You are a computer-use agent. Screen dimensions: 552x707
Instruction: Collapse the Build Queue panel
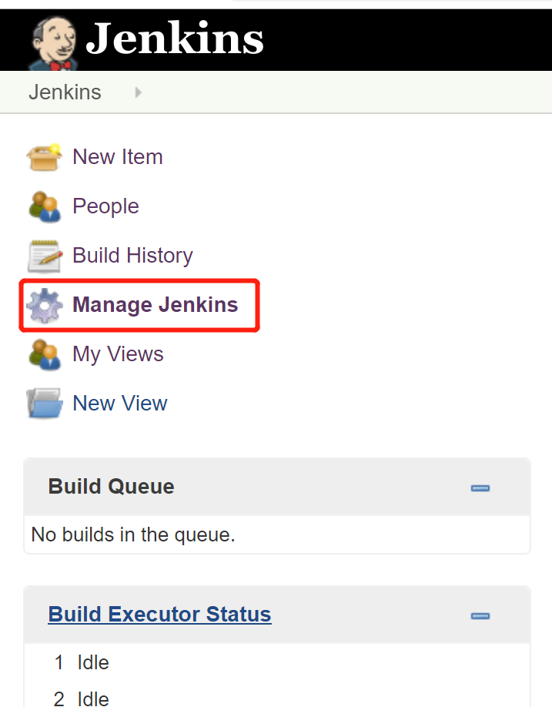click(x=480, y=488)
